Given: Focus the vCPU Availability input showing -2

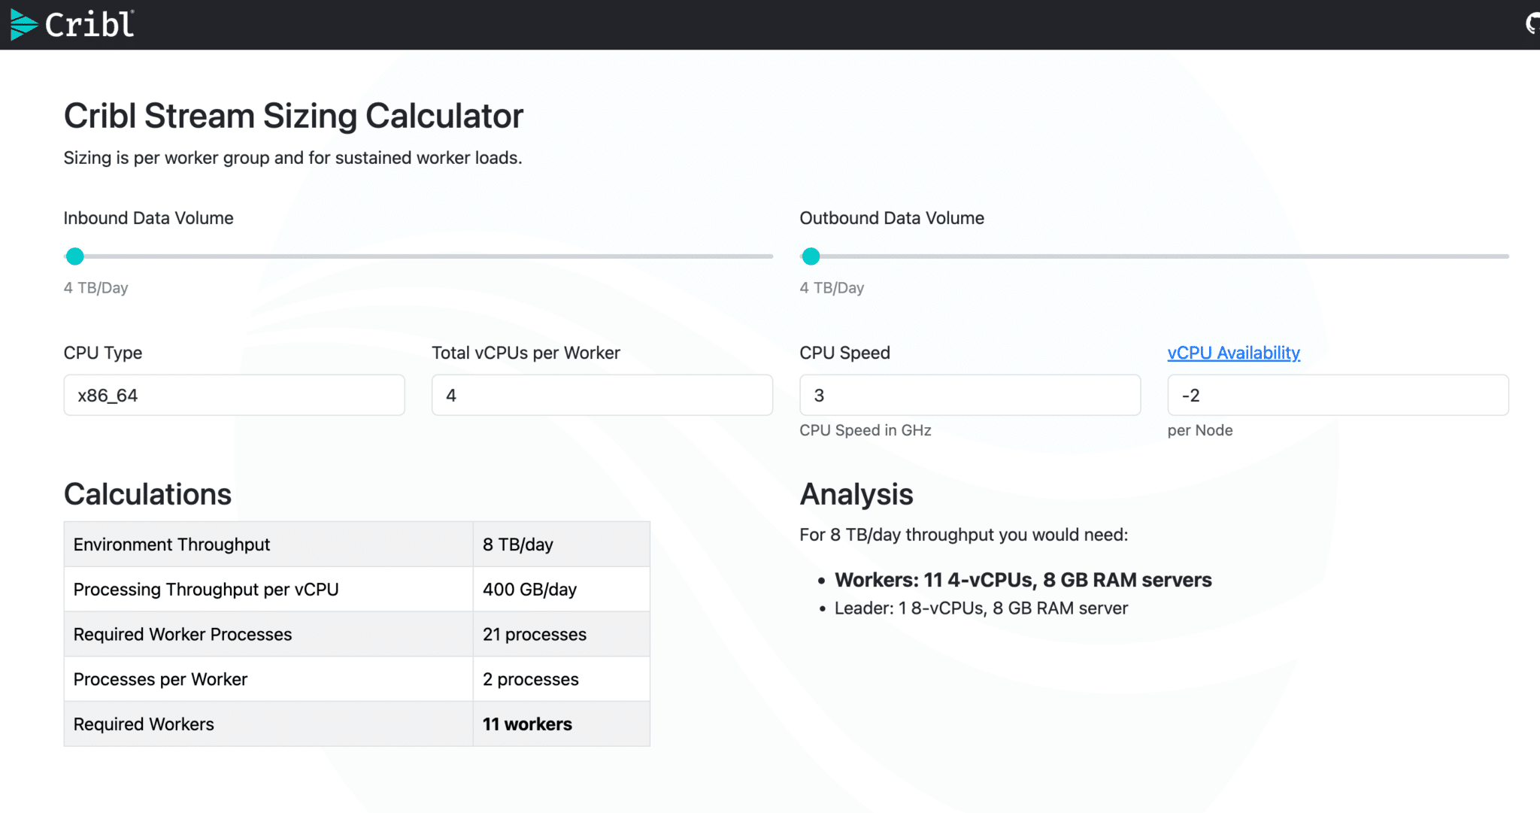Looking at the screenshot, I should 1338,395.
